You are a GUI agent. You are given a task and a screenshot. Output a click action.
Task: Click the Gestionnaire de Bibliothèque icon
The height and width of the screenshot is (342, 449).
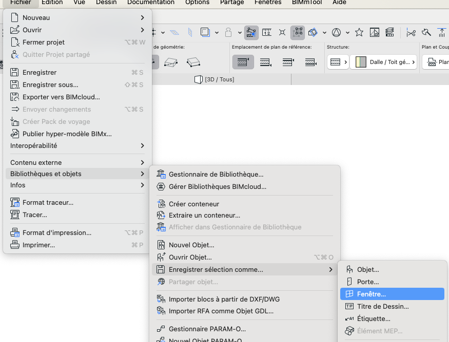[161, 174]
